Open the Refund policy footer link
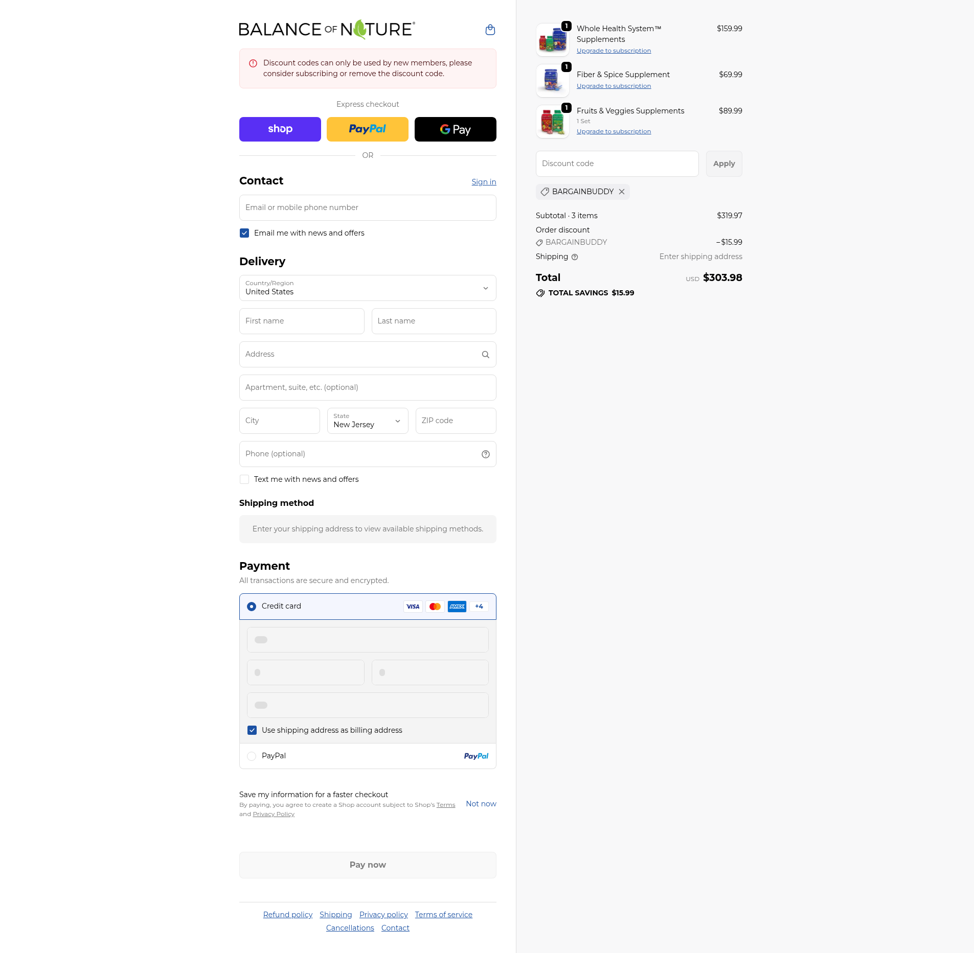The height and width of the screenshot is (953, 974). click(x=288, y=915)
